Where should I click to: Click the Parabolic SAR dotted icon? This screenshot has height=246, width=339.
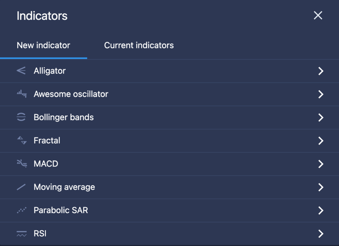pos(22,210)
